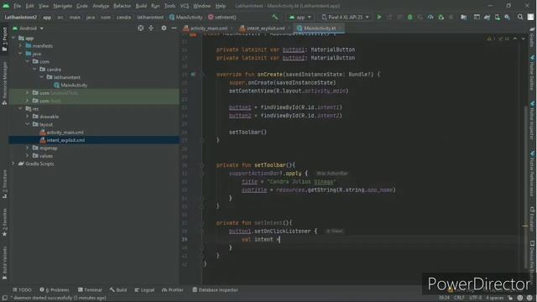The height and width of the screenshot is (302, 537).
Task: Click the Make Project hammer icon
Action: [x=274, y=17]
